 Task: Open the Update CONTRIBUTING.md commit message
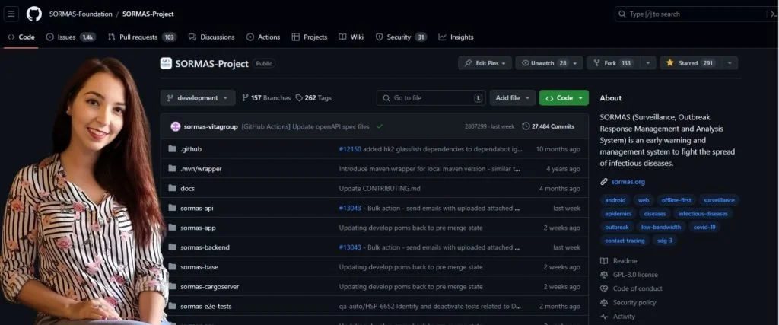point(378,188)
